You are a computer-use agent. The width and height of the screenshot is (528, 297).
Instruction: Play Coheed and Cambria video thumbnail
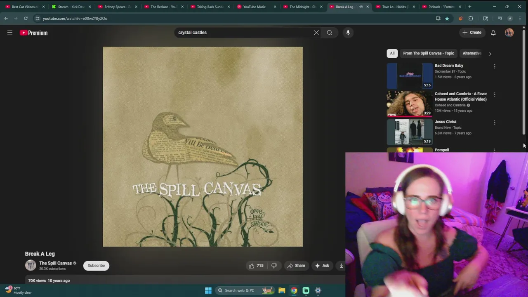coord(410,104)
